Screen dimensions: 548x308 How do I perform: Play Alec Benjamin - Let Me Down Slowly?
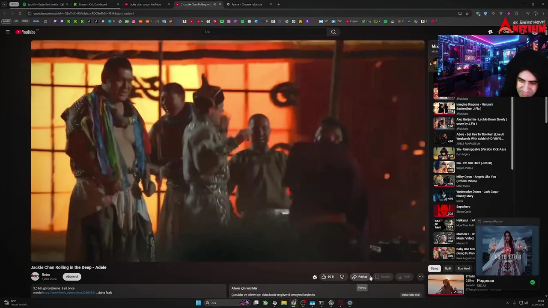point(470,123)
